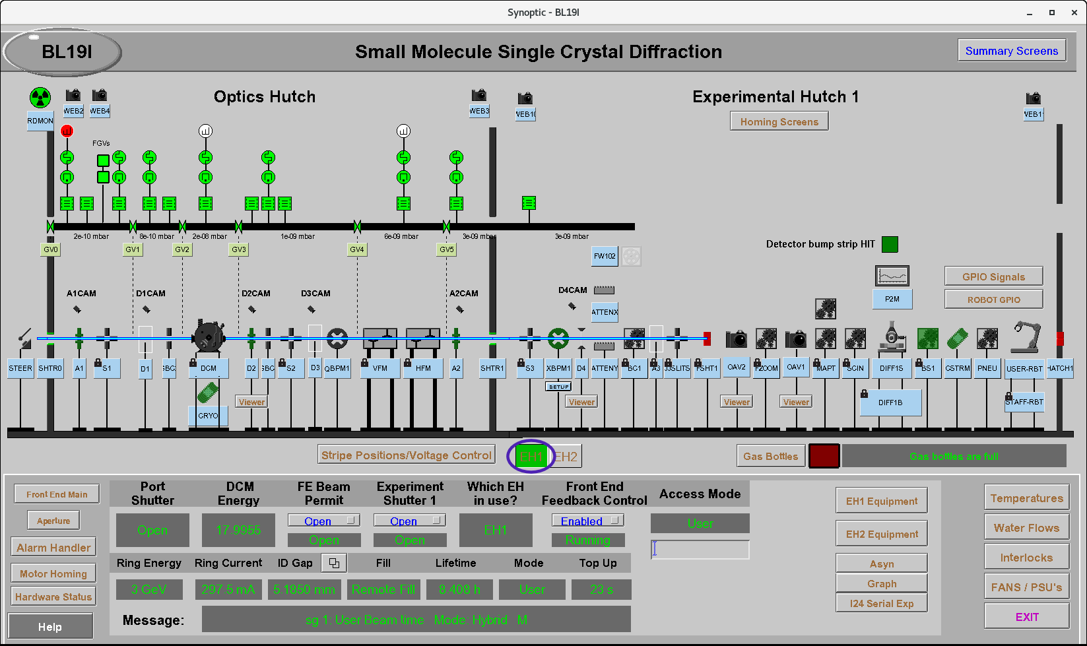Click the EXIT button

coord(1027,617)
